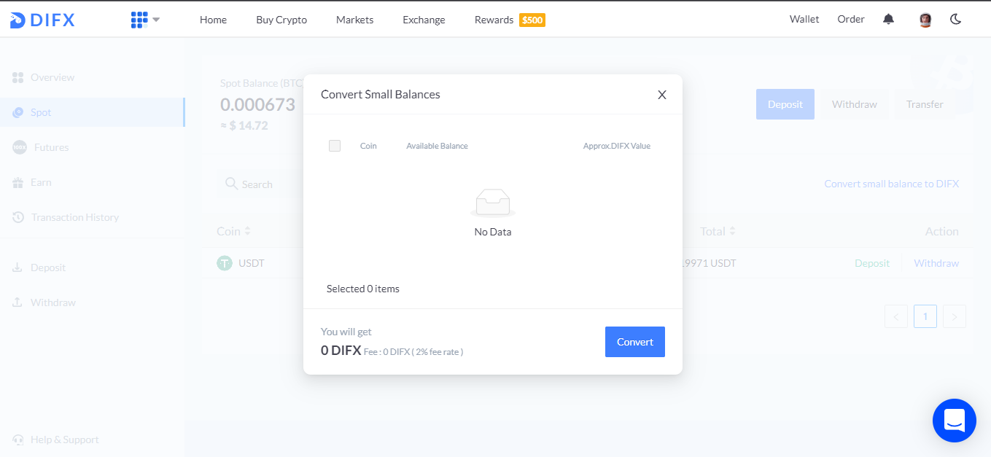This screenshot has height=457, width=991.
Task: Focus the coin Search field
Action: [260, 184]
